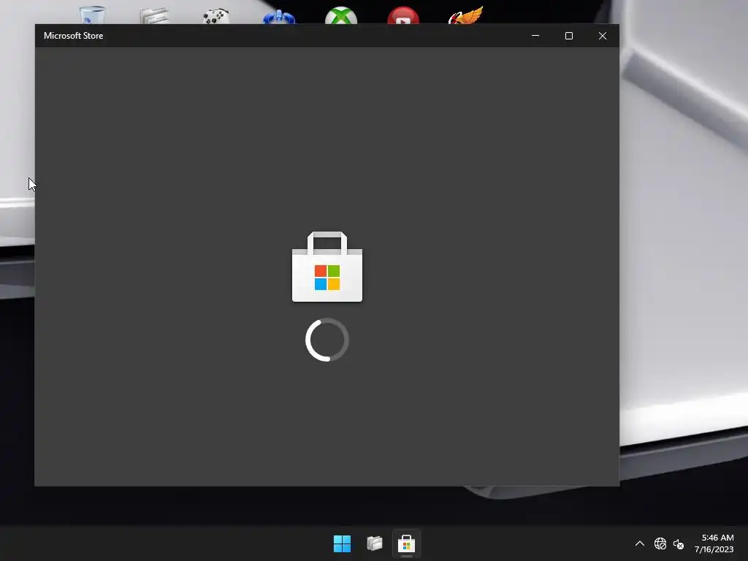This screenshot has height=561, width=748.
Task: Minimize the Microsoft Store window
Action: 535,36
